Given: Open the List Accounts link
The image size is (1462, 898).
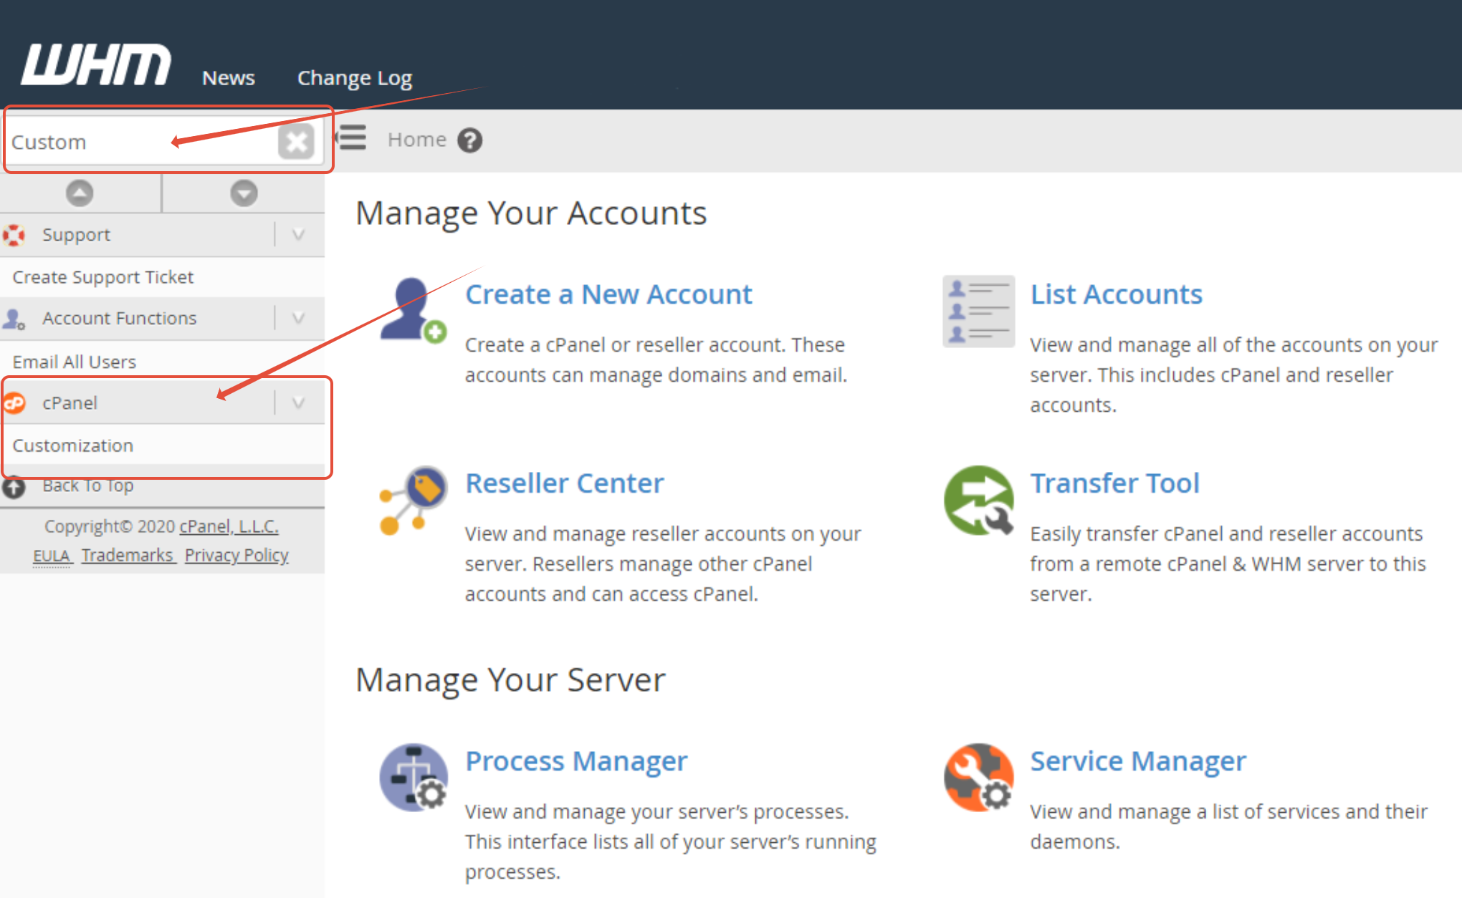Looking at the screenshot, I should tap(1116, 294).
